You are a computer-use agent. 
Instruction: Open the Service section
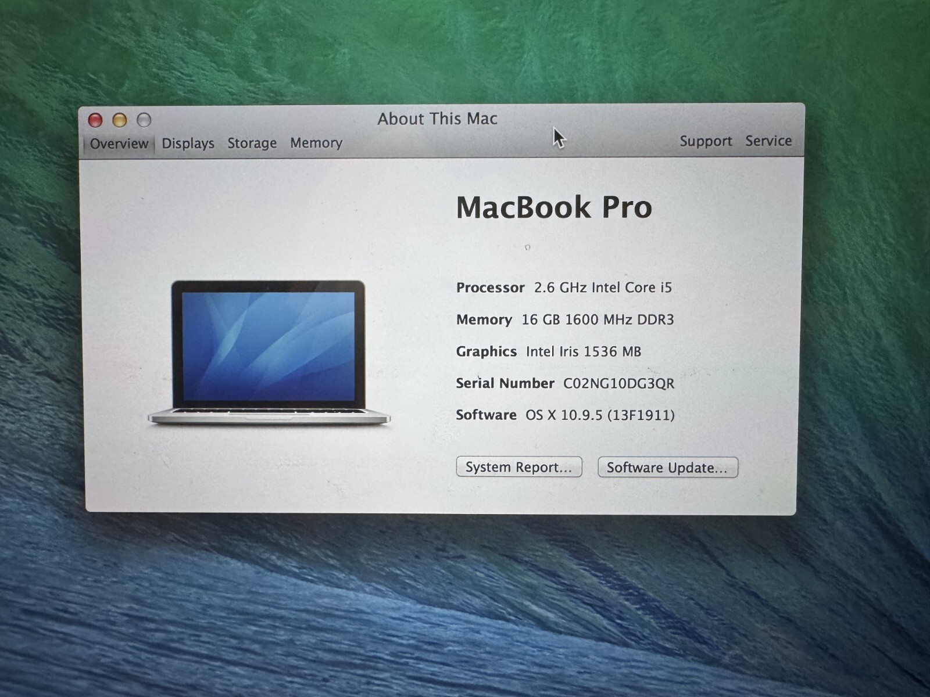768,141
